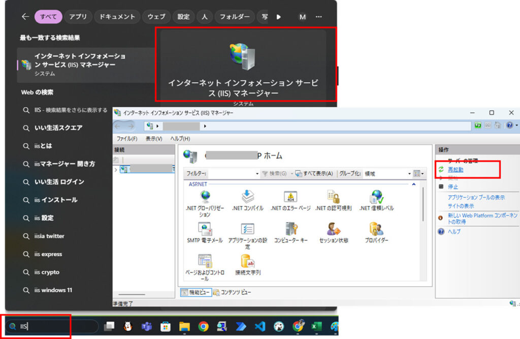This screenshot has height=339, width=520.
Task: Click the 再起動 link in 操作 pane
Action: [x=456, y=170]
